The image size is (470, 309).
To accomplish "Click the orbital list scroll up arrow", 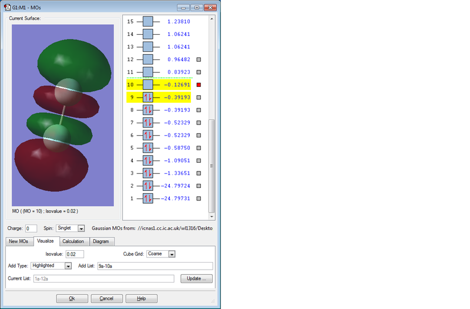I will pos(211,19).
